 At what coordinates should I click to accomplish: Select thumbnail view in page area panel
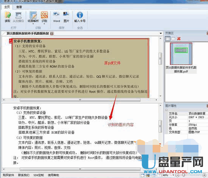pyautogui.click(x=168, y=38)
